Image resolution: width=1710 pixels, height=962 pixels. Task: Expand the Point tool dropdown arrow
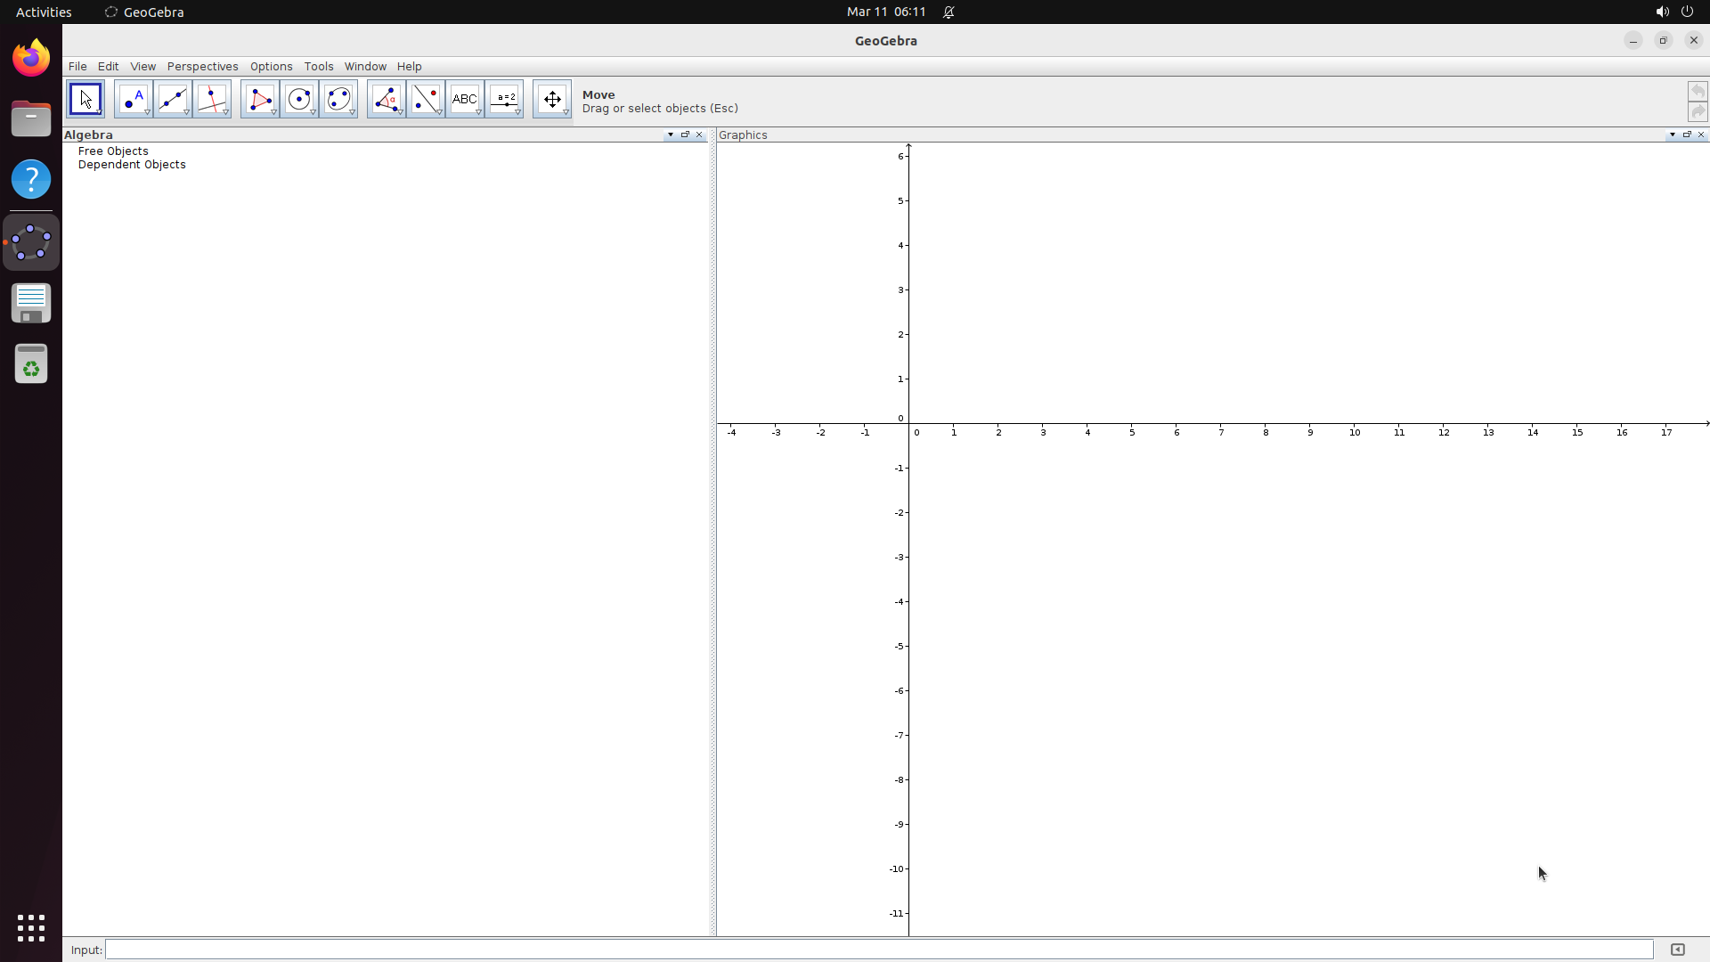145,114
